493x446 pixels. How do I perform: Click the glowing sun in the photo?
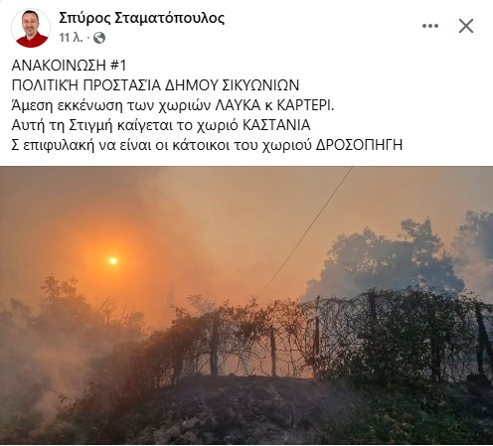click(113, 261)
